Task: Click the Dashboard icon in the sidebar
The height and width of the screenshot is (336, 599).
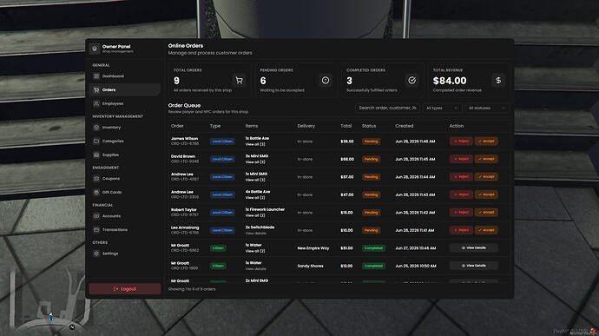Action: coord(96,76)
